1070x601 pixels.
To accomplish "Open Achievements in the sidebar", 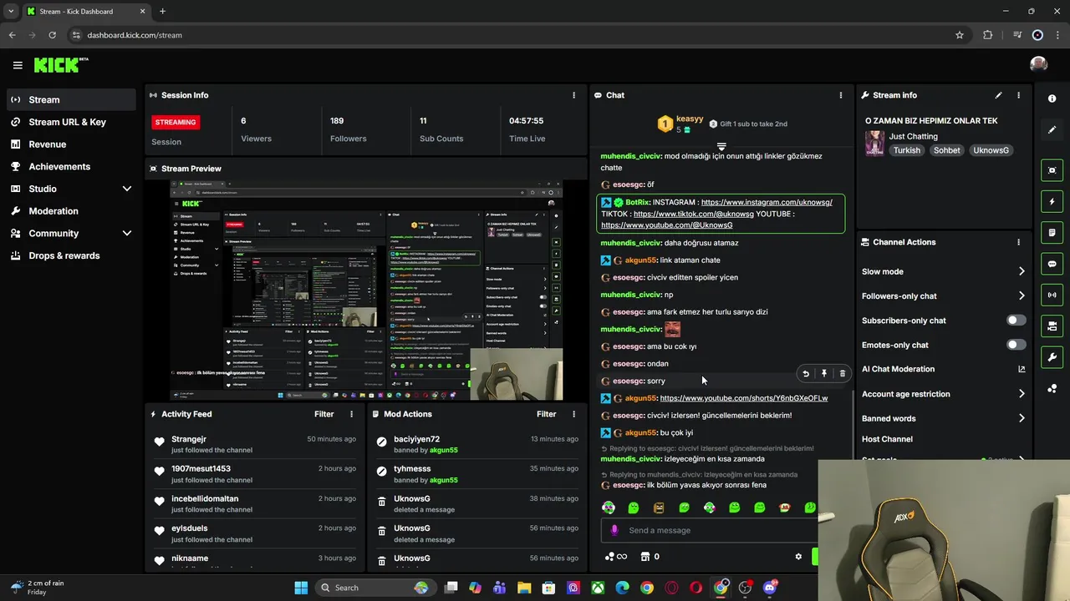I will (x=70, y=166).
